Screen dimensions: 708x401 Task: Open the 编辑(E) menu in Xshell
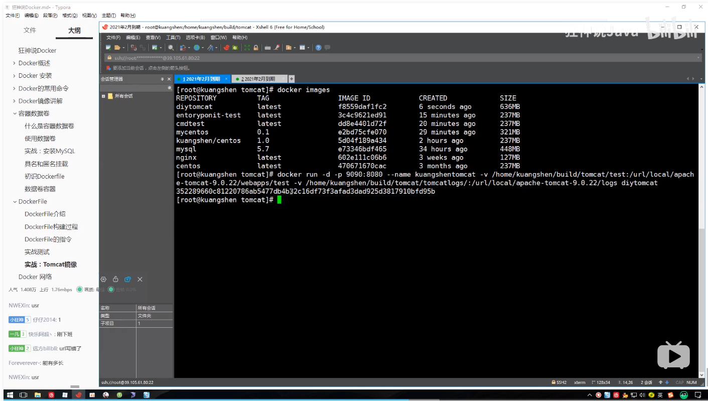click(x=133, y=37)
